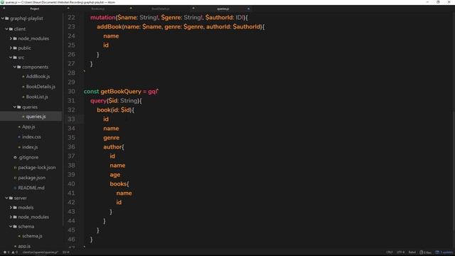Image resolution: width=455 pixels, height=256 pixels.
Task: Click the word books on line 40
Action: pos(118,184)
